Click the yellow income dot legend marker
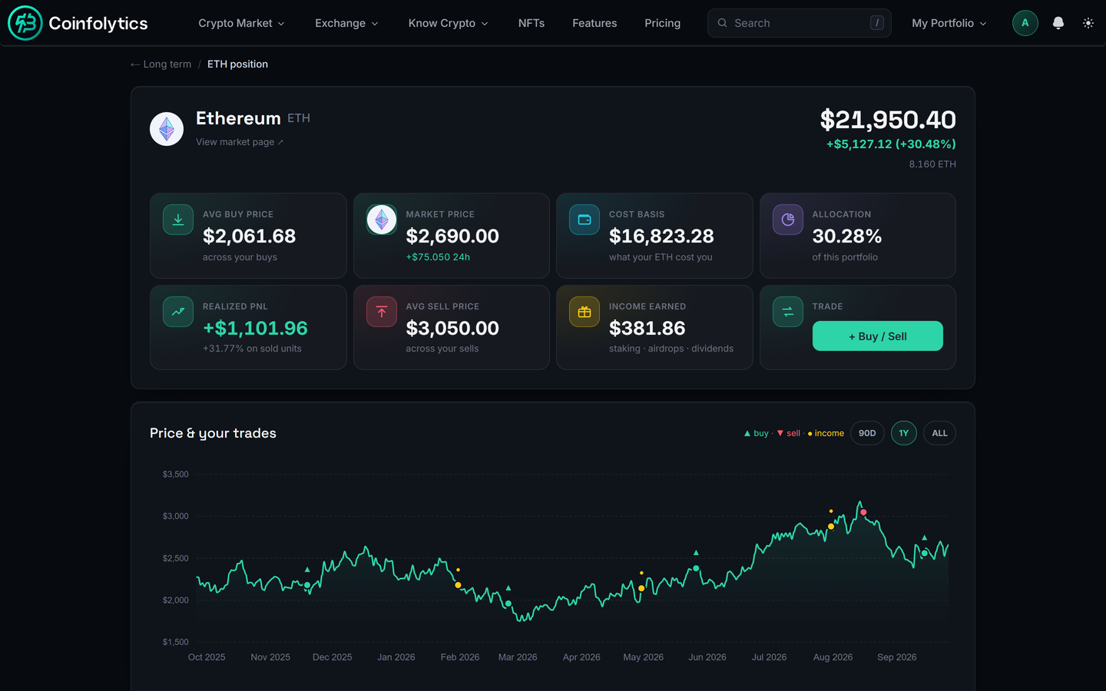The width and height of the screenshot is (1106, 691). (x=810, y=434)
